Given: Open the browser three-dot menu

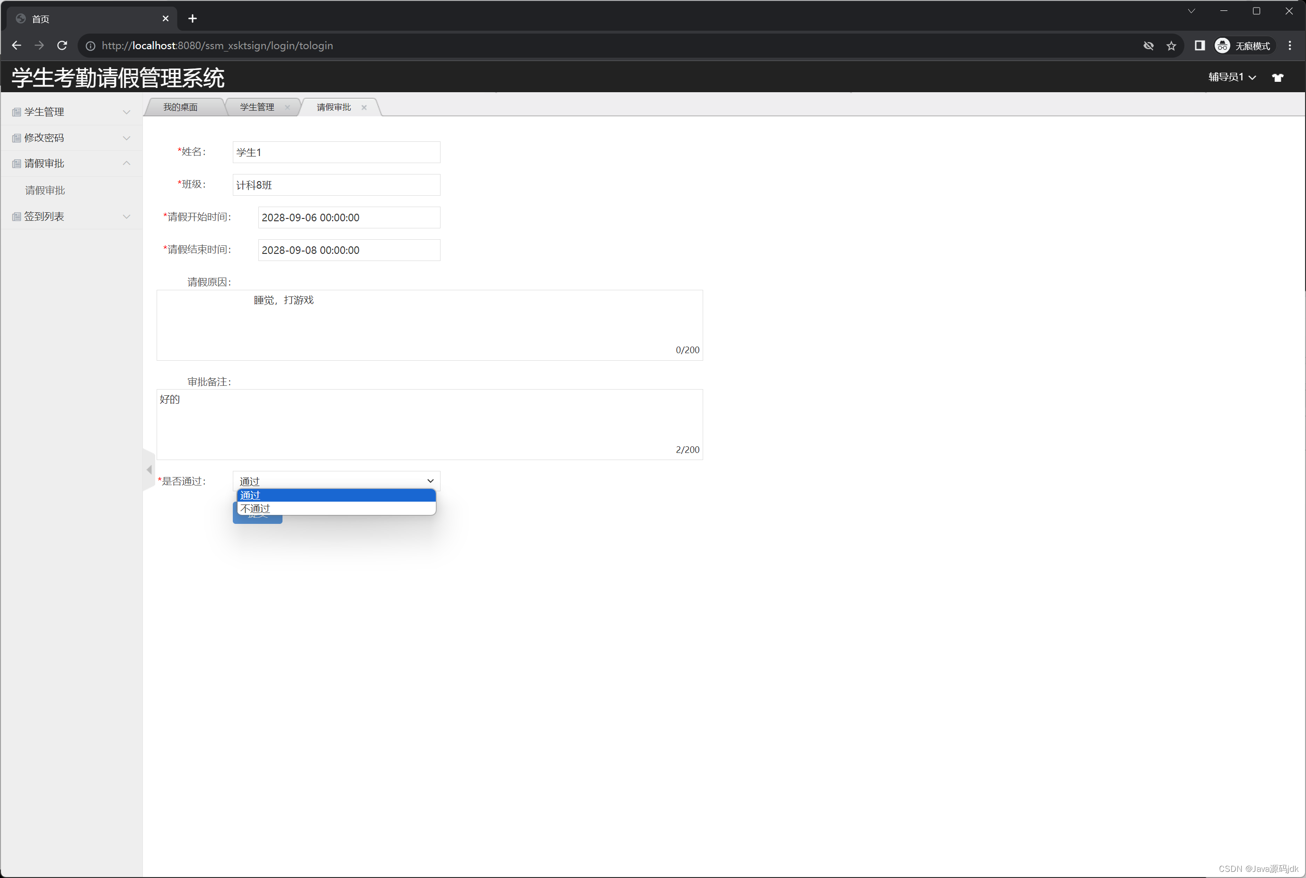Looking at the screenshot, I should [1290, 46].
